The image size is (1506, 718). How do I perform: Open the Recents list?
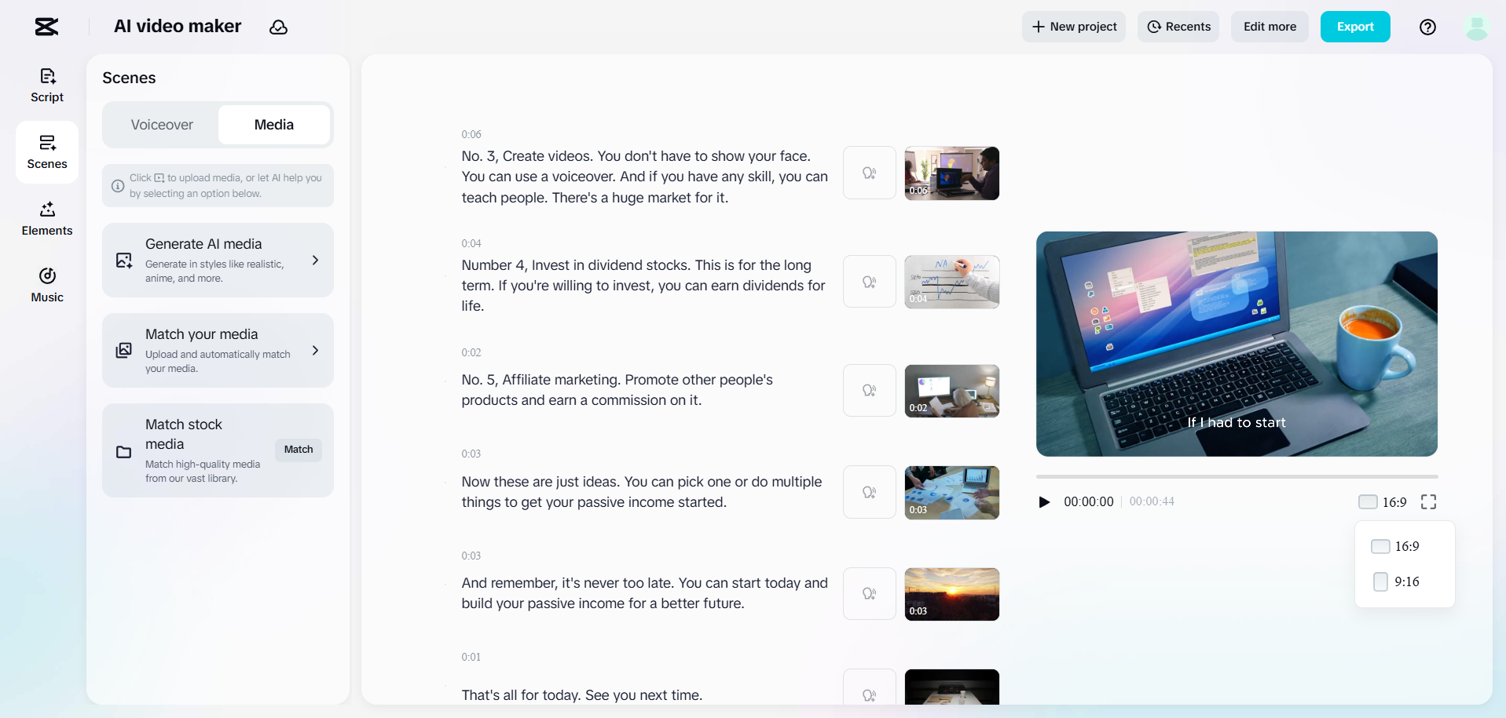coord(1178,27)
